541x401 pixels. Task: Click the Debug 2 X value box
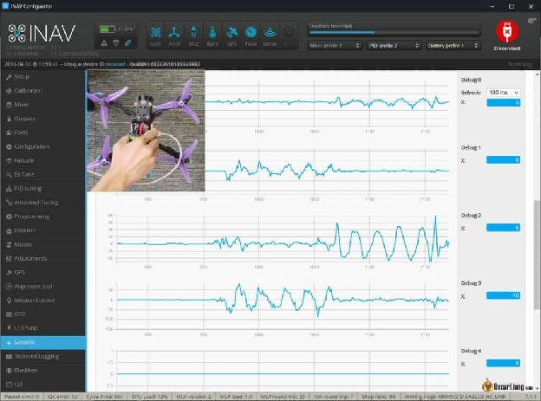coord(504,228)
